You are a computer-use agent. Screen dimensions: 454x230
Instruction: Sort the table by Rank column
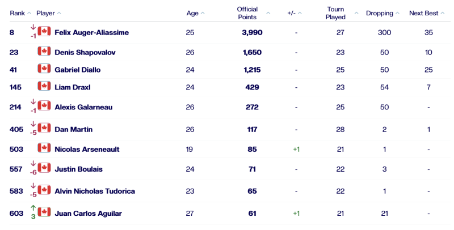click(17, 13)
